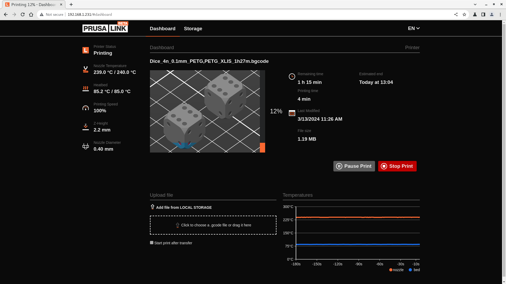The width and height of the screenshot is (506, 284).
Task: Open the EN language dropdown
Action: (x=413, y=28)
